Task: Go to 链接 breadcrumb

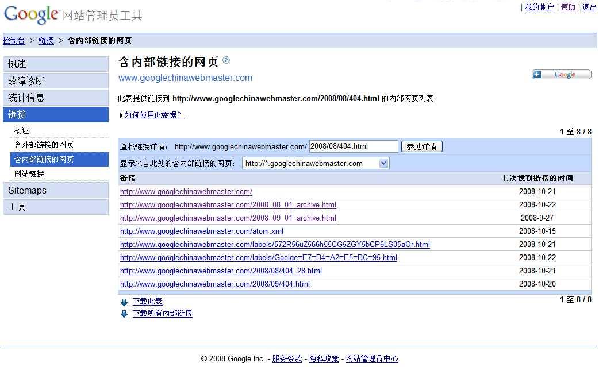Action: click(x=46, y=40)
